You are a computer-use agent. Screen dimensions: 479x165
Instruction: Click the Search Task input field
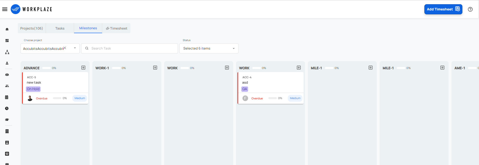point(130,48)
